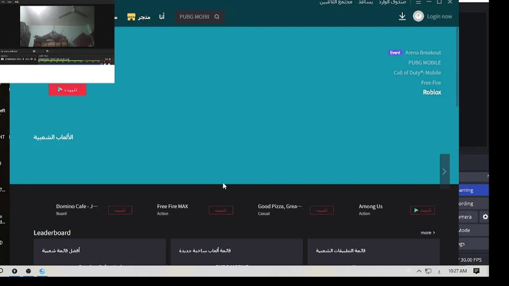Click Start Recording button in OBS
Screen dimensions: 509x286
click(x=474, y=204)
